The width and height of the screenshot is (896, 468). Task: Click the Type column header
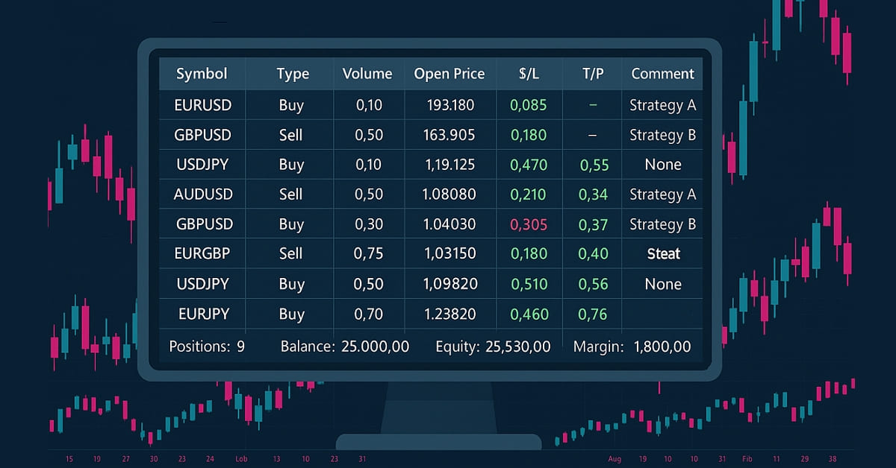[292, 74]
